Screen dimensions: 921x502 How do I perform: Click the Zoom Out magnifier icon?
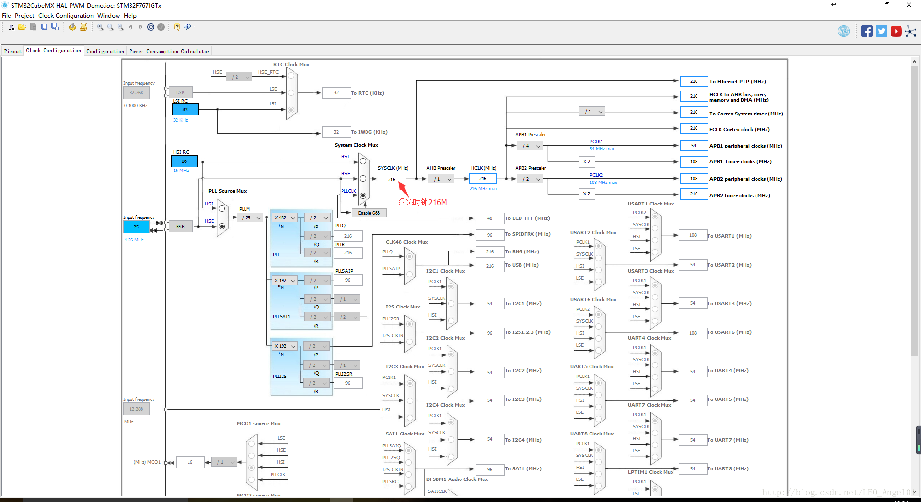tap(120, 27)
